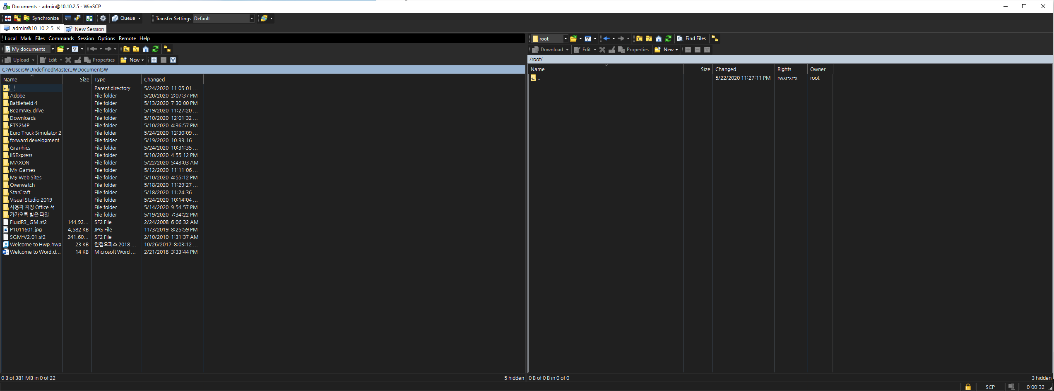Expand the remote root directory dropdown

coord(566,39)
